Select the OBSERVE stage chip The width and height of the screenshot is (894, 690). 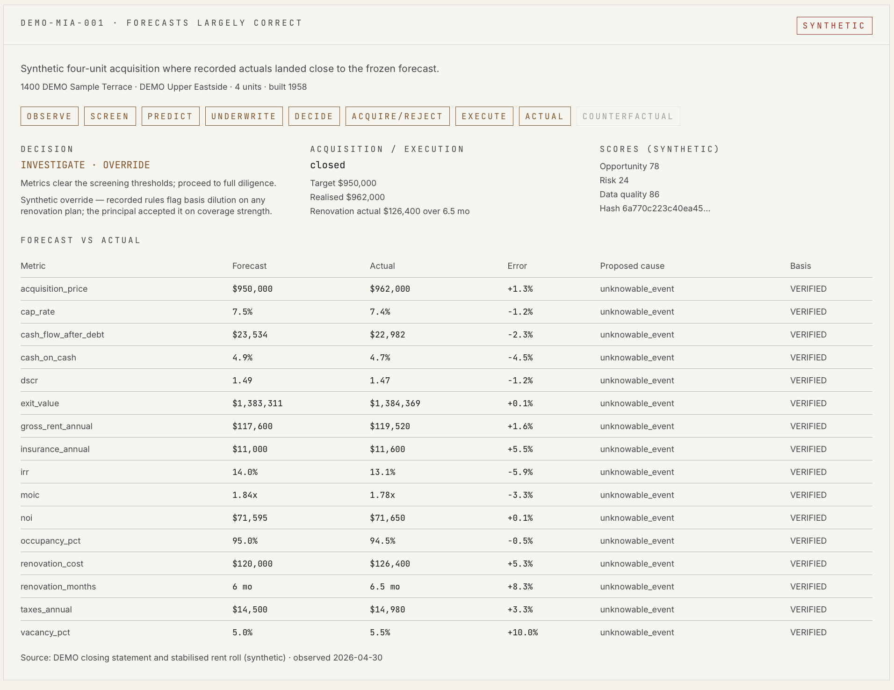point(49,116)
